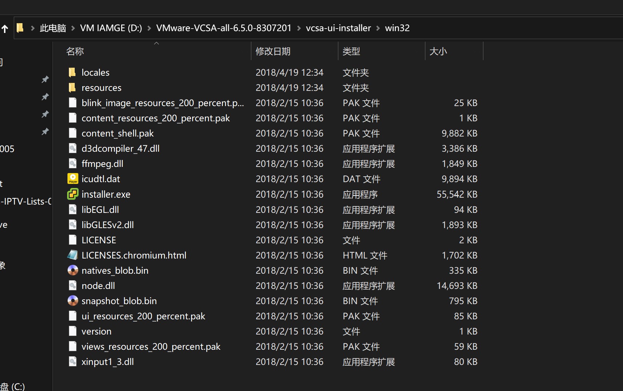Click the ffmpeg.dll file icon
The width and height of the screenshot is (623, 391).
[73, 164]
